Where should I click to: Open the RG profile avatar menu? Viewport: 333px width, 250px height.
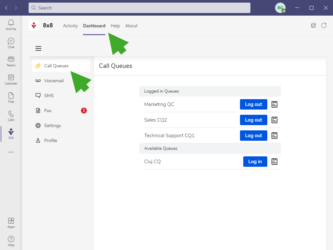pyautogui.click(x=280, y=8)
